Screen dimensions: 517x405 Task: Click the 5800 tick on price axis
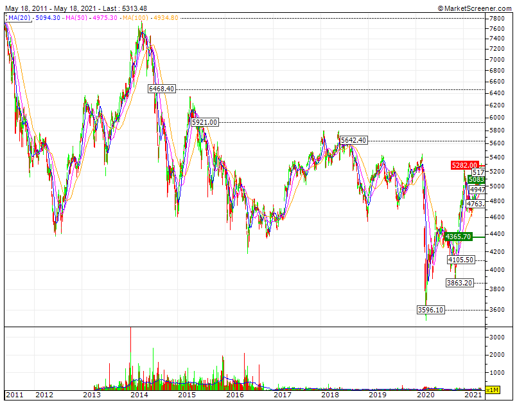(x=497, y=130)
